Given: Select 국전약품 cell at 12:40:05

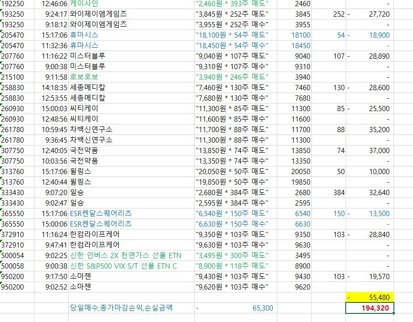Looking at the screenshot, I should (x=131, y=150).
